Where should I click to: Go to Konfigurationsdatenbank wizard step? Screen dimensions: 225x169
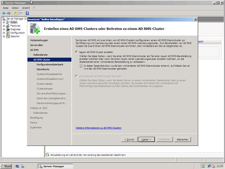(x=50, y=64)
